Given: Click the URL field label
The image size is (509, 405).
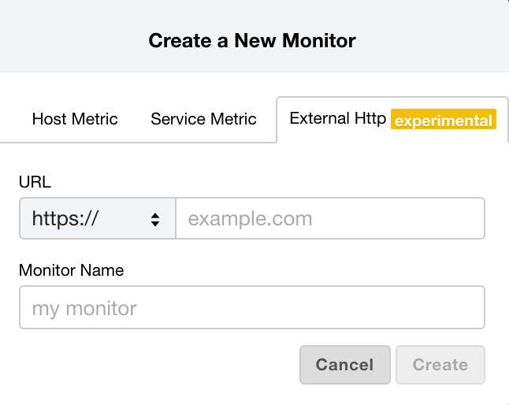Looking at the screenshot, I should [35, 182].
